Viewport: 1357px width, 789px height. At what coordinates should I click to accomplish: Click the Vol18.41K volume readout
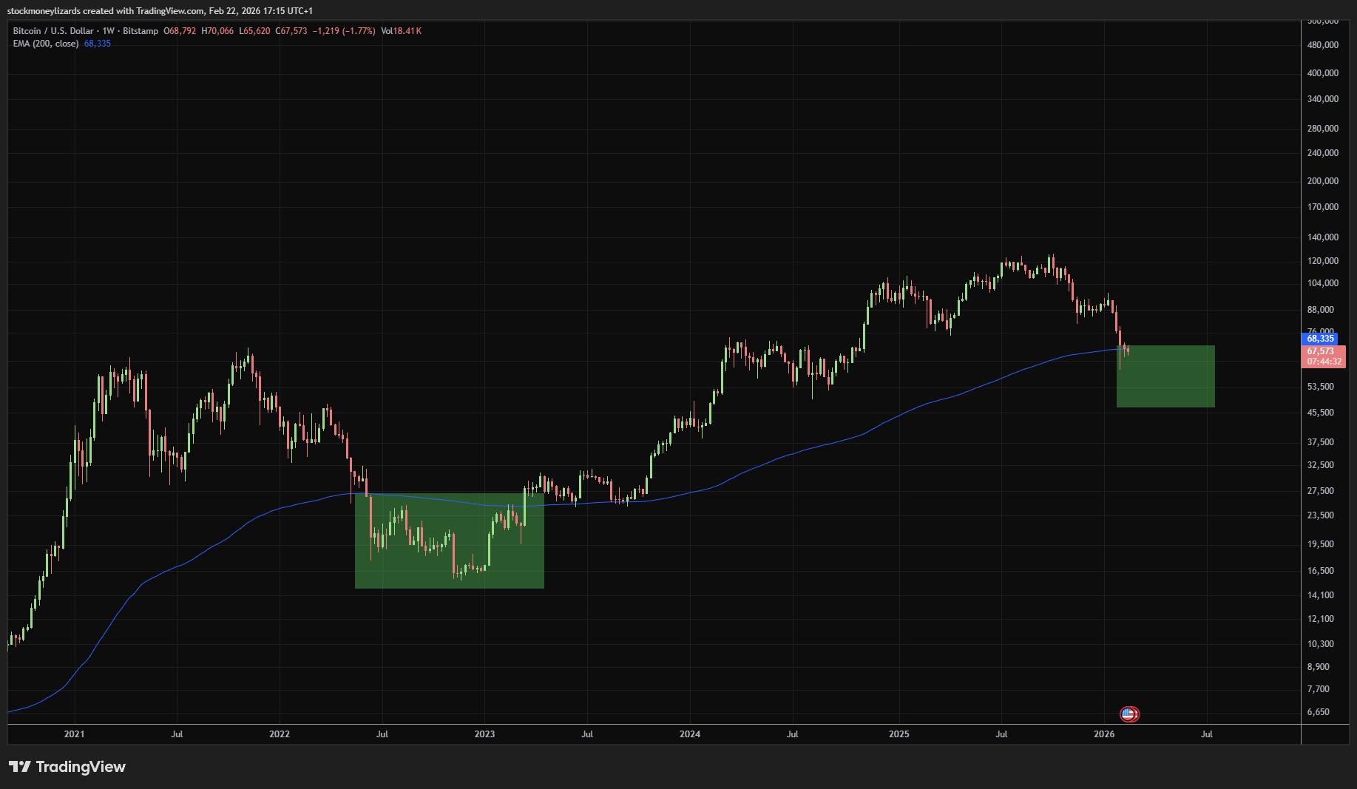402,31
